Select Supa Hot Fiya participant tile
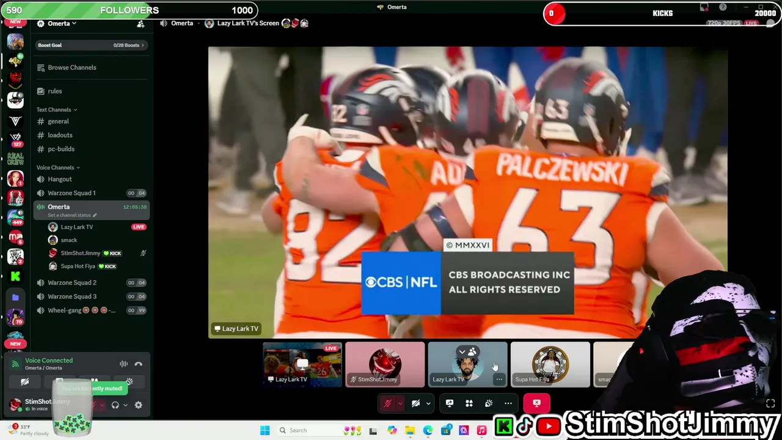This screenshot has width=782, height=440. tap(550, 364)
